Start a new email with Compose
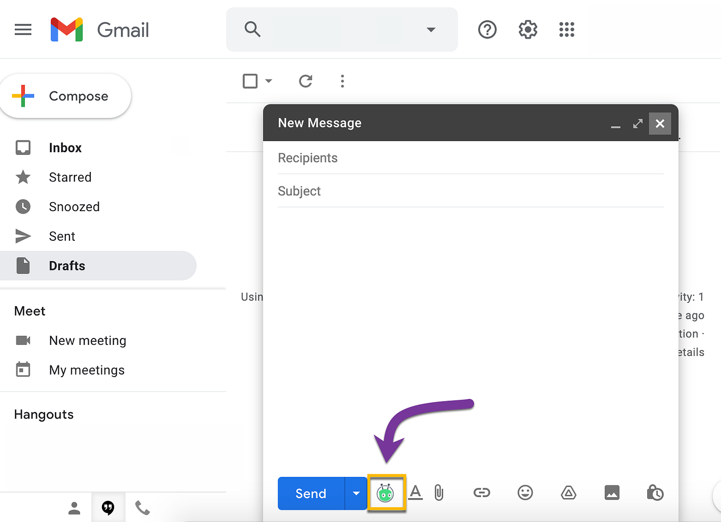721x522 pixels. [65, 96]
